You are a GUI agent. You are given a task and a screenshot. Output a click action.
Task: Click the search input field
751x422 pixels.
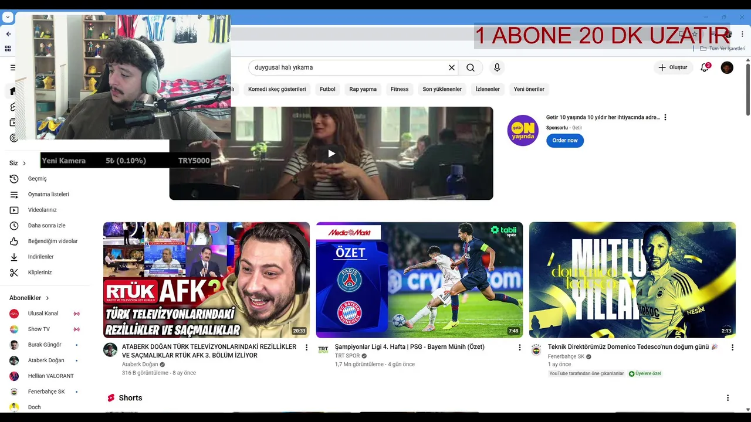pyautogui.click(x=349, y=67)
